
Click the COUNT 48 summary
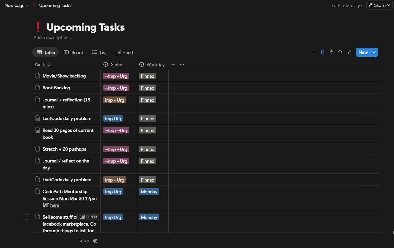88,241
